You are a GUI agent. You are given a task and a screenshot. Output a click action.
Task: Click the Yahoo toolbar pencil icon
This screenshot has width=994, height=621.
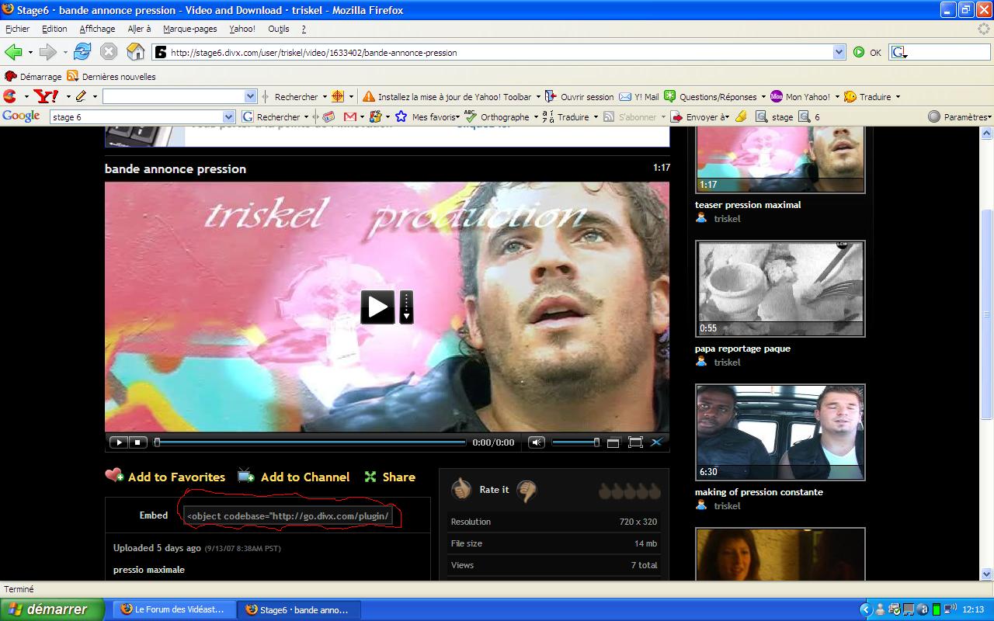click(81, 96)
